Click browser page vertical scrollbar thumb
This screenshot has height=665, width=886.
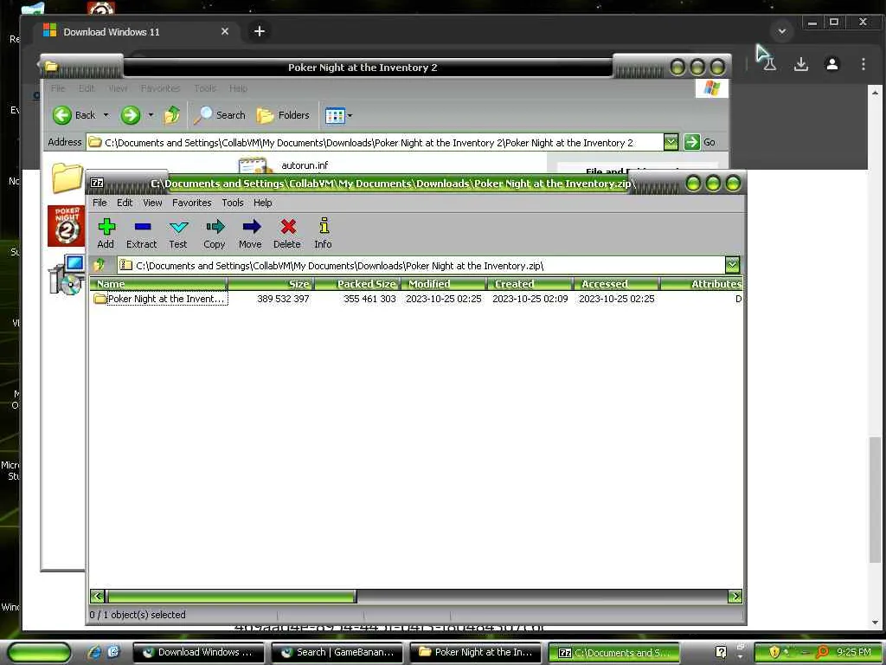(x=875, y=499)
